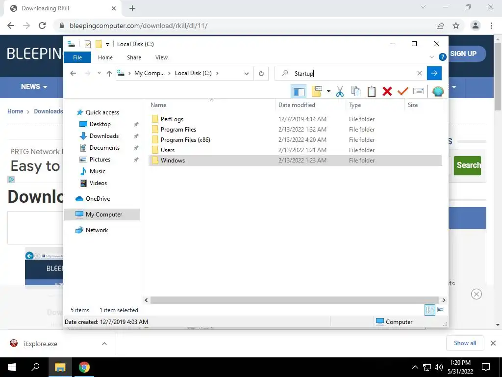Open the recent locations dropdown arrow
The height and width of the screenshot is (377, 502).
[99, 73]
